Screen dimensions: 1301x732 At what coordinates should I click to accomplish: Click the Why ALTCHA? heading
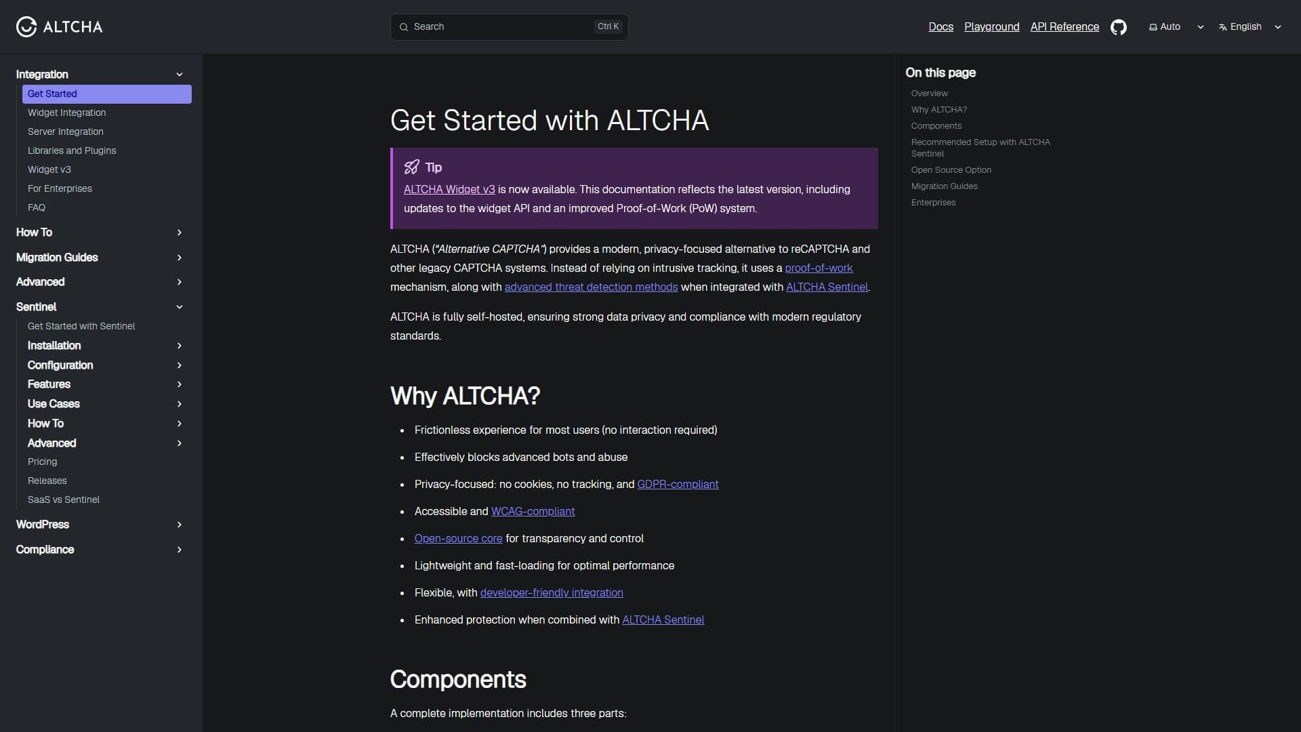465,396
